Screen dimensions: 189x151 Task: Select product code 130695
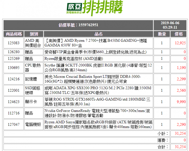coord(13,68)
